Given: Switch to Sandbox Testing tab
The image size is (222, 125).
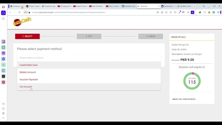Looking at the screenshot, I should [184, 6].
